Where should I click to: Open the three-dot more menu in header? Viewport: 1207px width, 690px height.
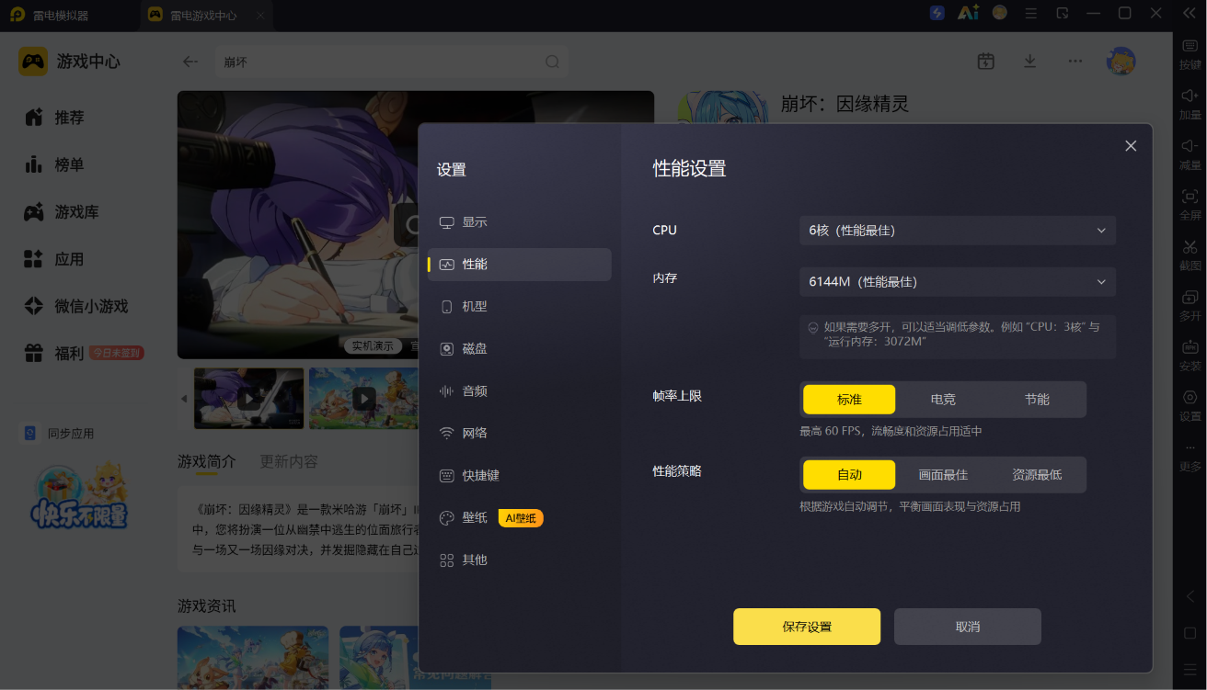pyautogui.click(x=1075, y=62)
